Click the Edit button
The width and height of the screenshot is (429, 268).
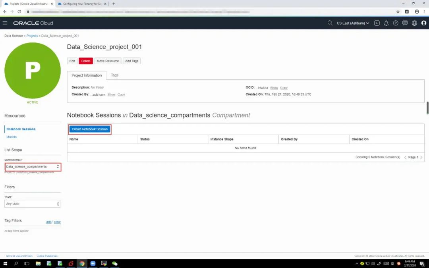coord(72,61)
